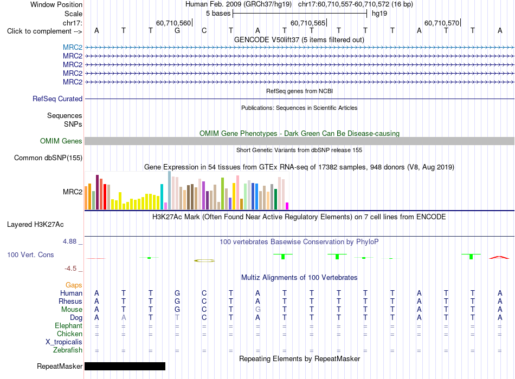Click 'Gene Expression in 54 tissues from GTEx' title

[299, 167]
